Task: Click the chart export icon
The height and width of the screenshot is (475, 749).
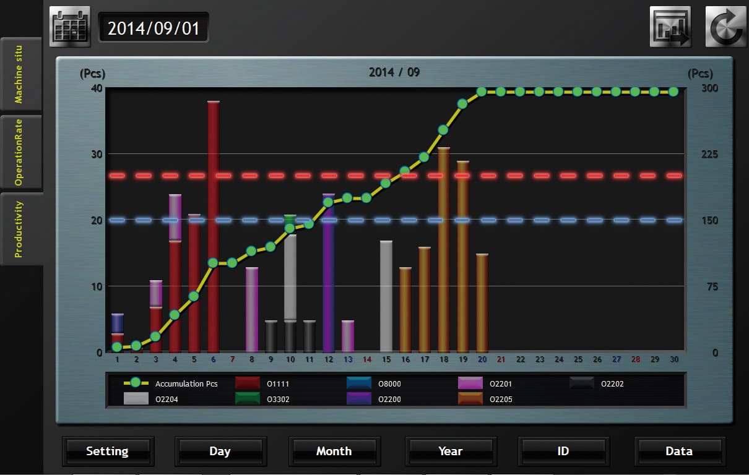Action: (x=670, y=27)
